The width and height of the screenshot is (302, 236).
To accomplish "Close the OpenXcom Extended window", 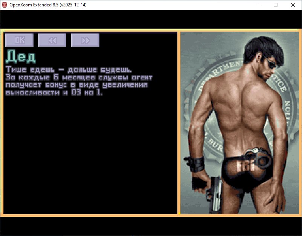I will [293, 5].
